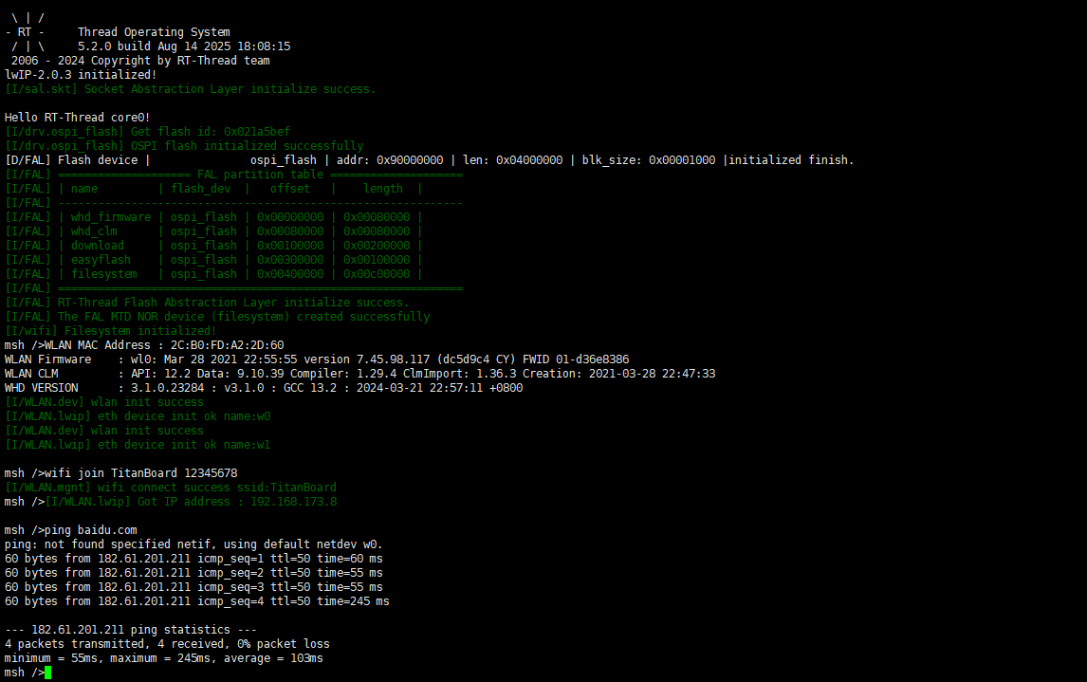Viewport: 1087px width, 682px height.
Task: Click the 'lwIP-2.0.3 initialized!' line
Action: 81,75
